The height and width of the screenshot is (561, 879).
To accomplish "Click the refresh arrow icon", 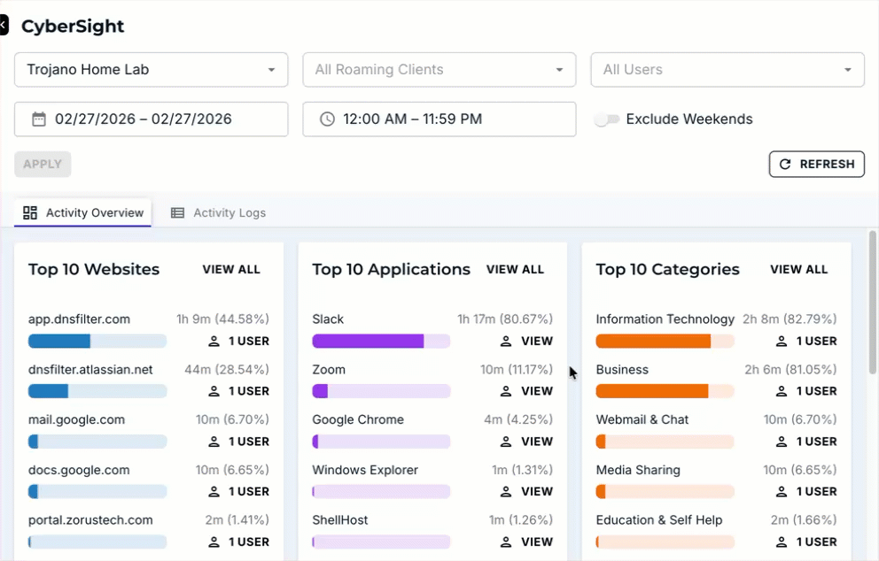I will click(x=785, y=164).
